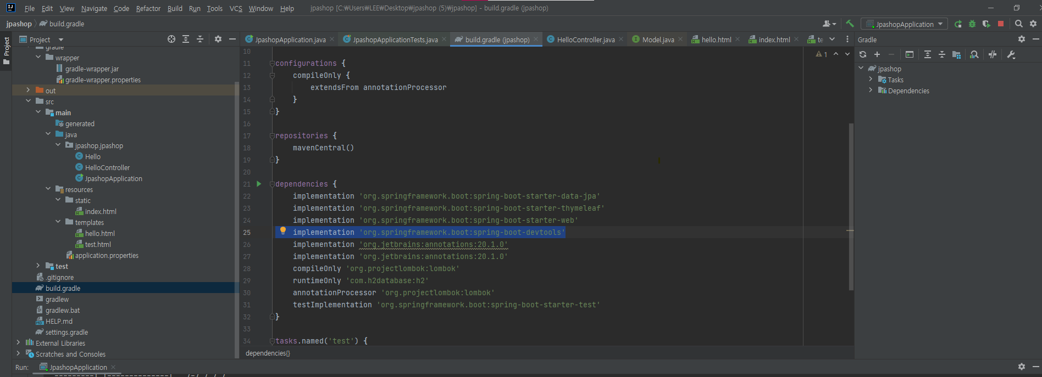Collapse the jpashop root in the Gradle panel

click(x=861, y=68)
